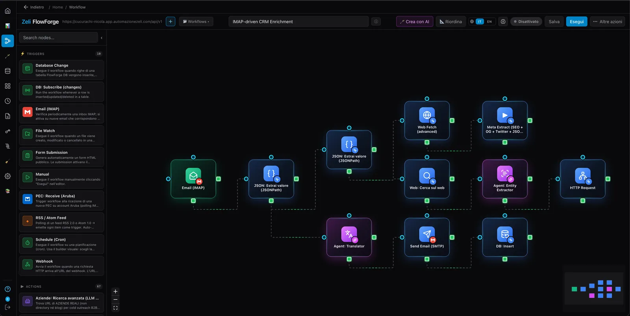The image size is (630, 316).
Task: Click the workflow name field
Action: coord(298,22)
